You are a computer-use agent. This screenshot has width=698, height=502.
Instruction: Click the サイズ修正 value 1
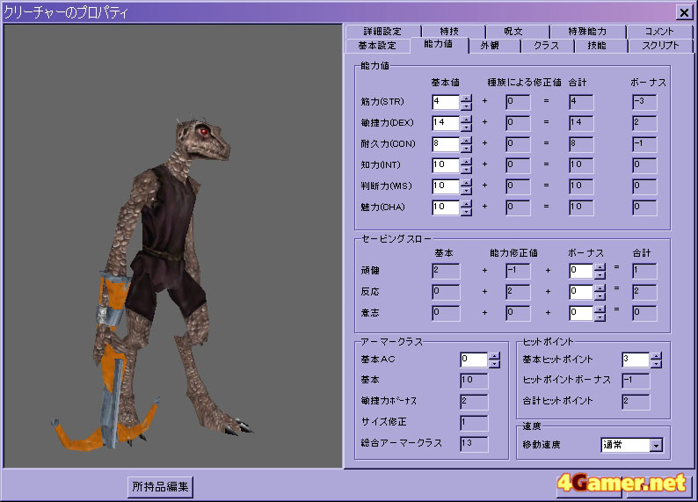(x=474, y=423)
